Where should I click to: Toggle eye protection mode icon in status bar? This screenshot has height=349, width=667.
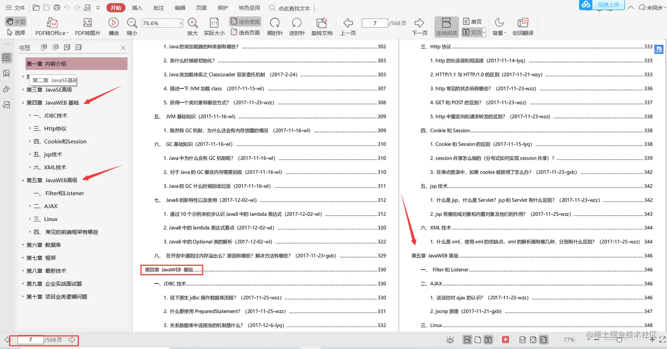point(450,340)
